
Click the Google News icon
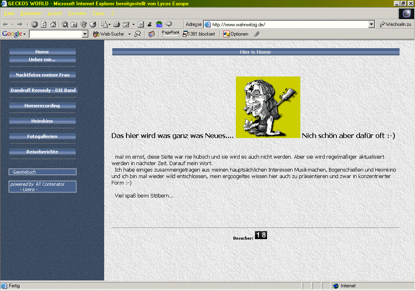tap(152, 34)
